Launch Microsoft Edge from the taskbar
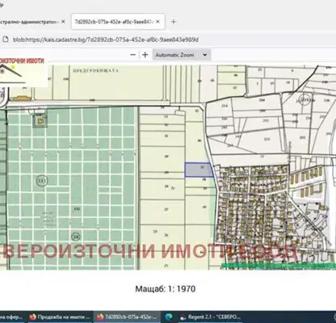The width and height of the screenshot is (336, 323). point(169,317)
